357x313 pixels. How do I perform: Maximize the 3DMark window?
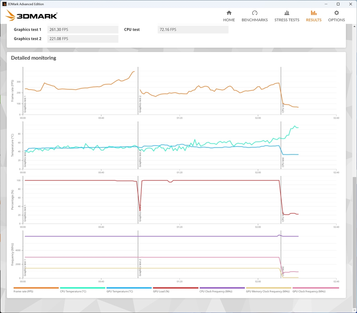tap(338, 4)
